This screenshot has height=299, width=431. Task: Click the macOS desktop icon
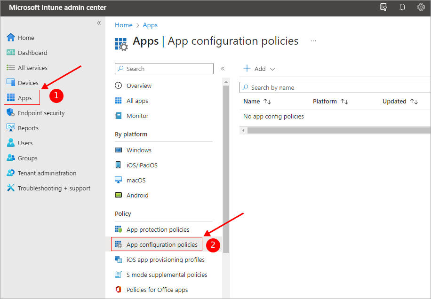pyautogui.click(x=118, y=180)
